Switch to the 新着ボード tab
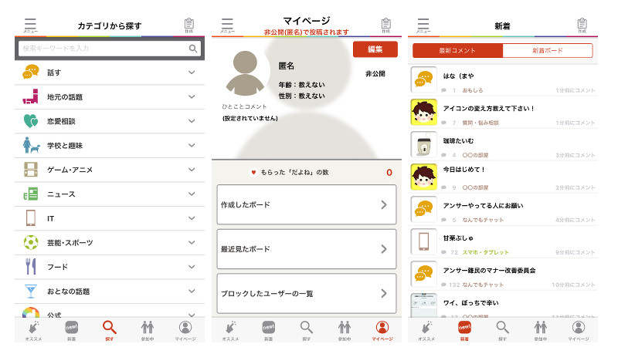 point(548,50)
